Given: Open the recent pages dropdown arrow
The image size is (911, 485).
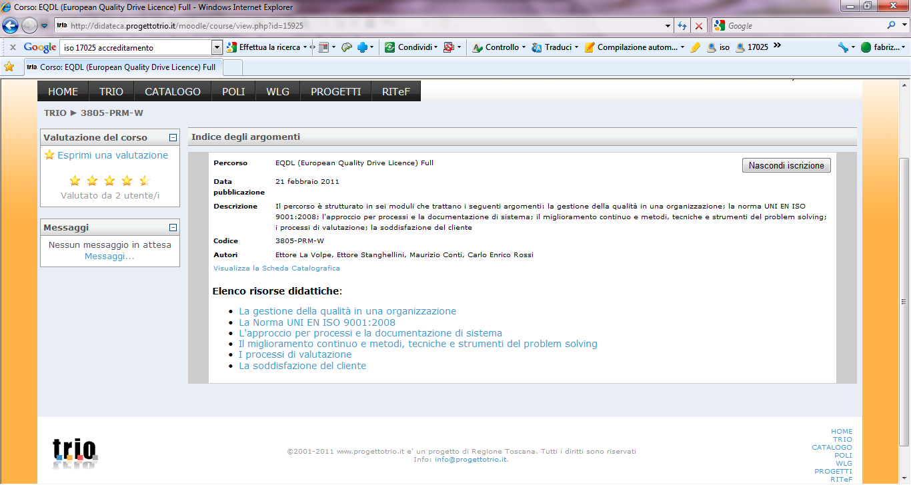Looking at the screenshot, I should coord(44,26).
